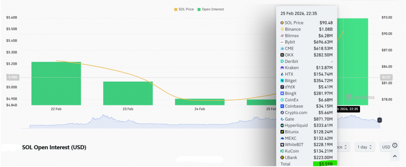Open the 1 day interval dropdown
This screenshot has height=167, width=406.
(x=364, y=147)
